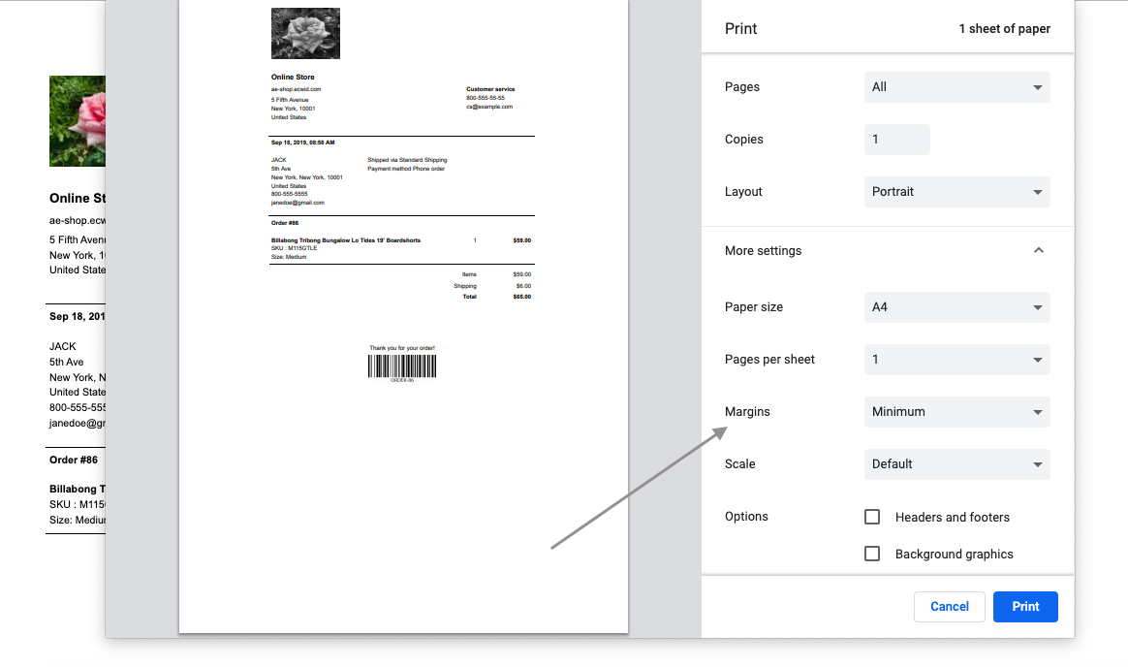This screenshot has width=1128, height=667.
Task: Click the chevron icon on the Pages dropdown
Action: 1038,87
